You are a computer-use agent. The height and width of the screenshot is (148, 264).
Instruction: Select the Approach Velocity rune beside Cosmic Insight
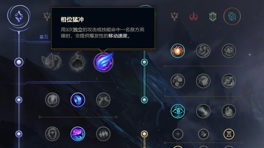203,111
